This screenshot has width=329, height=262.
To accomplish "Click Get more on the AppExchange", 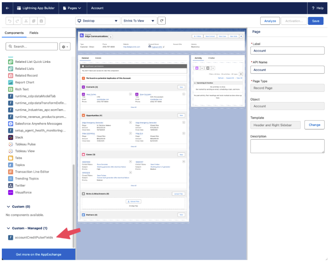I will [39, 254].
